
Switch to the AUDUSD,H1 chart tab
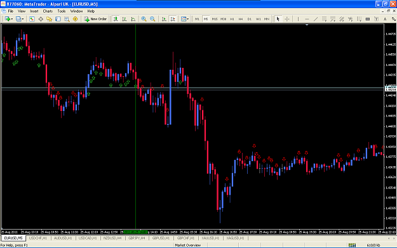point(63,238)
